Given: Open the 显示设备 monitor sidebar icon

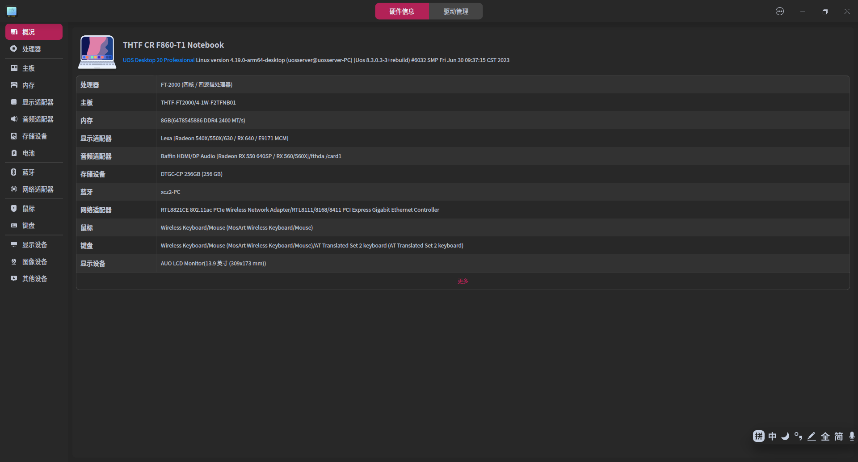Looking at the screenshot, I should point(14,245).
